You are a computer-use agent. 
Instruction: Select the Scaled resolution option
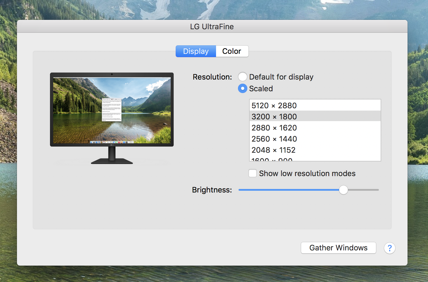(242, 88)
